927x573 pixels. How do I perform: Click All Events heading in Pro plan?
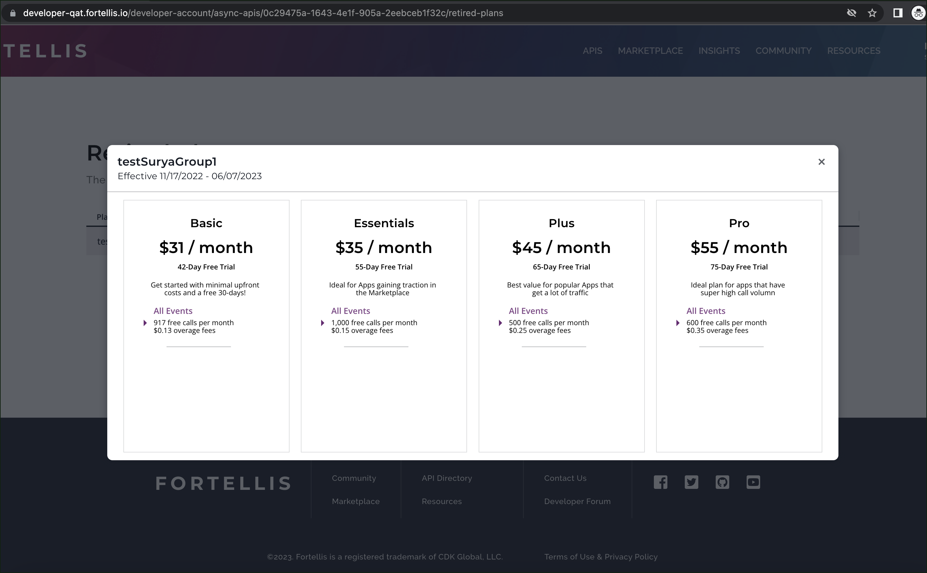click(x=705, y=311)
